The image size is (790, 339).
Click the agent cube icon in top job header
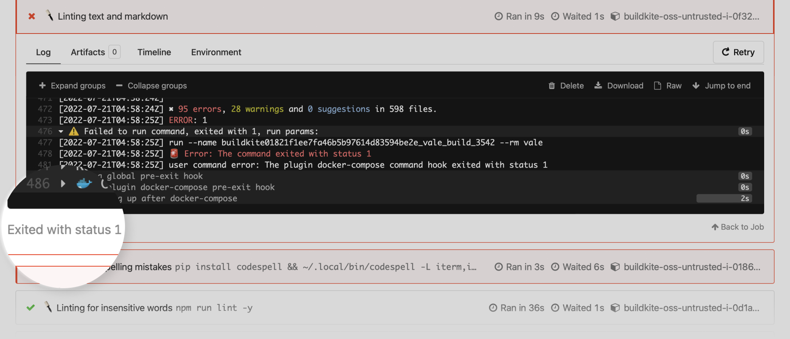coord(615,16)
